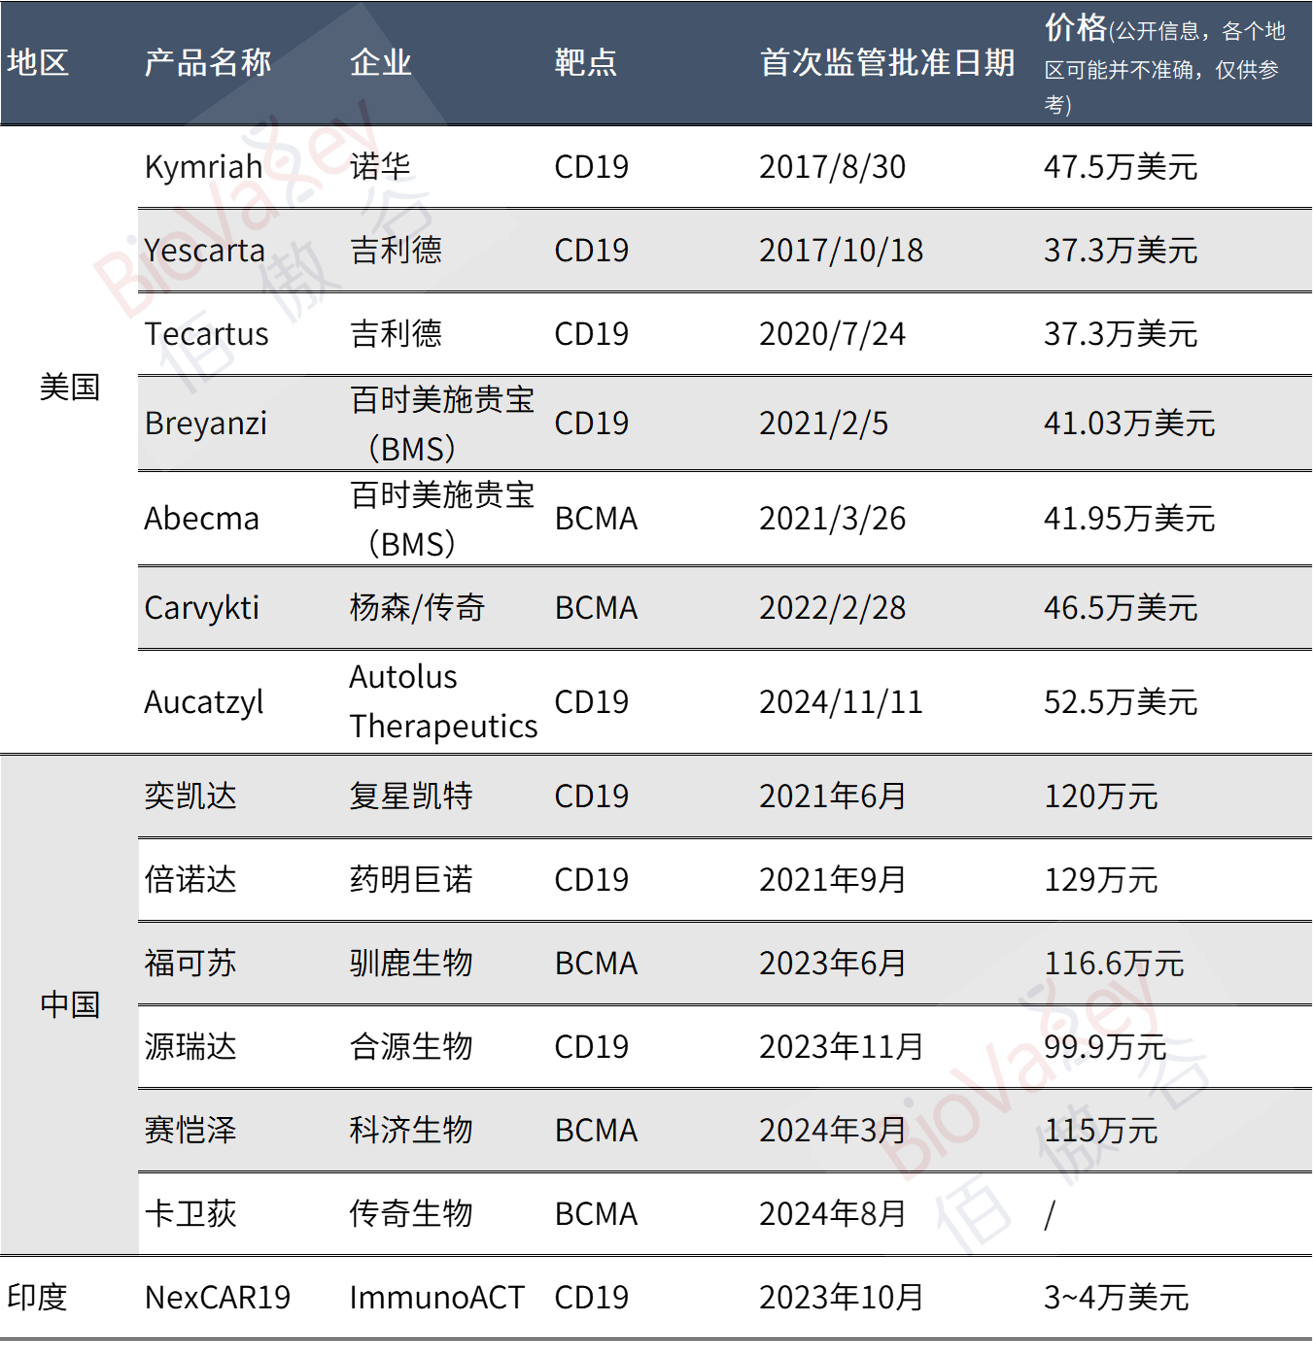
Task: Click the 企业 column header
Action: coord(380,63)
